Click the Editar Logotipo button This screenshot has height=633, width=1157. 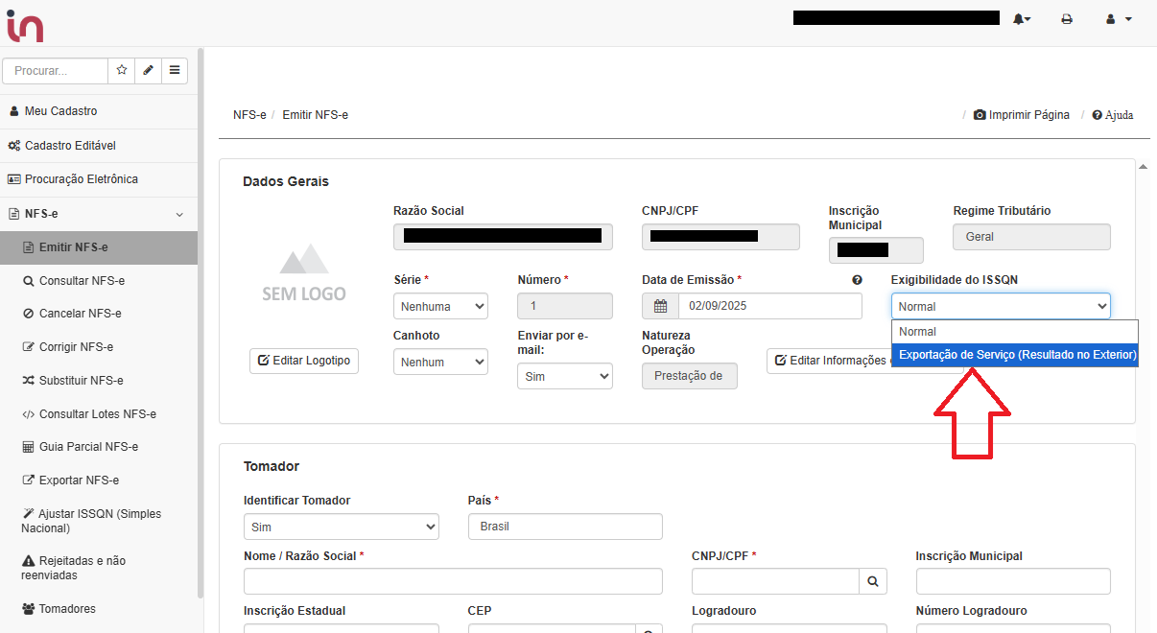pos(303,361)
